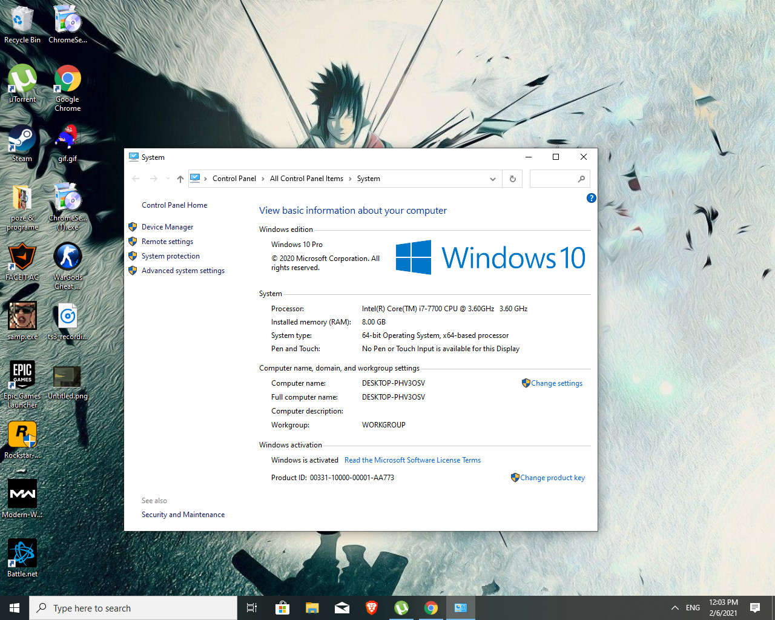Open the Rockstar desktop shortcut
This screenshot has width=775, height=620.
(22, 440)
